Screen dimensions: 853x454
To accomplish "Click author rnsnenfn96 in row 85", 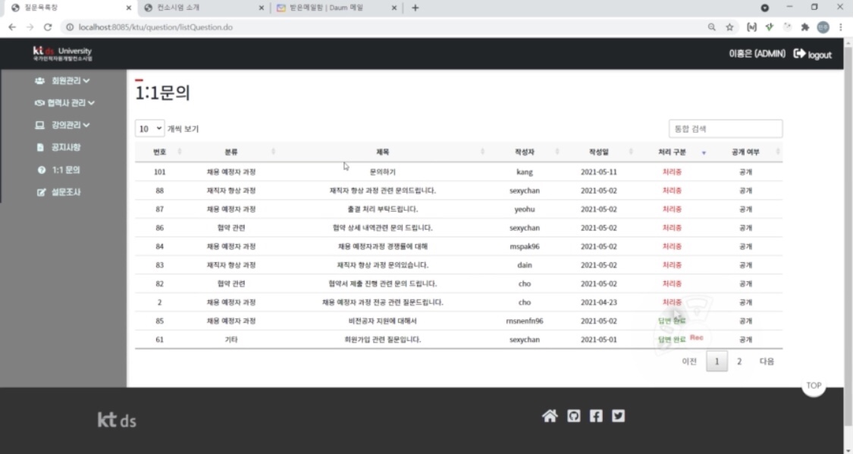I will coord(525,321).
